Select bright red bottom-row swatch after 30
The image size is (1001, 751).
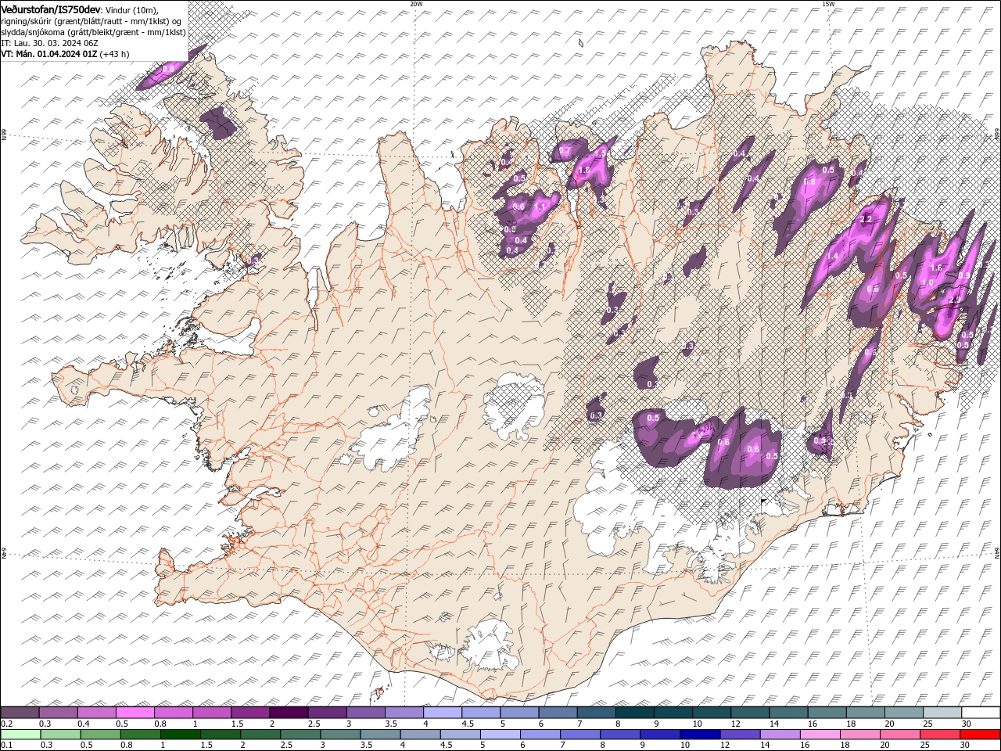point(979,735)
